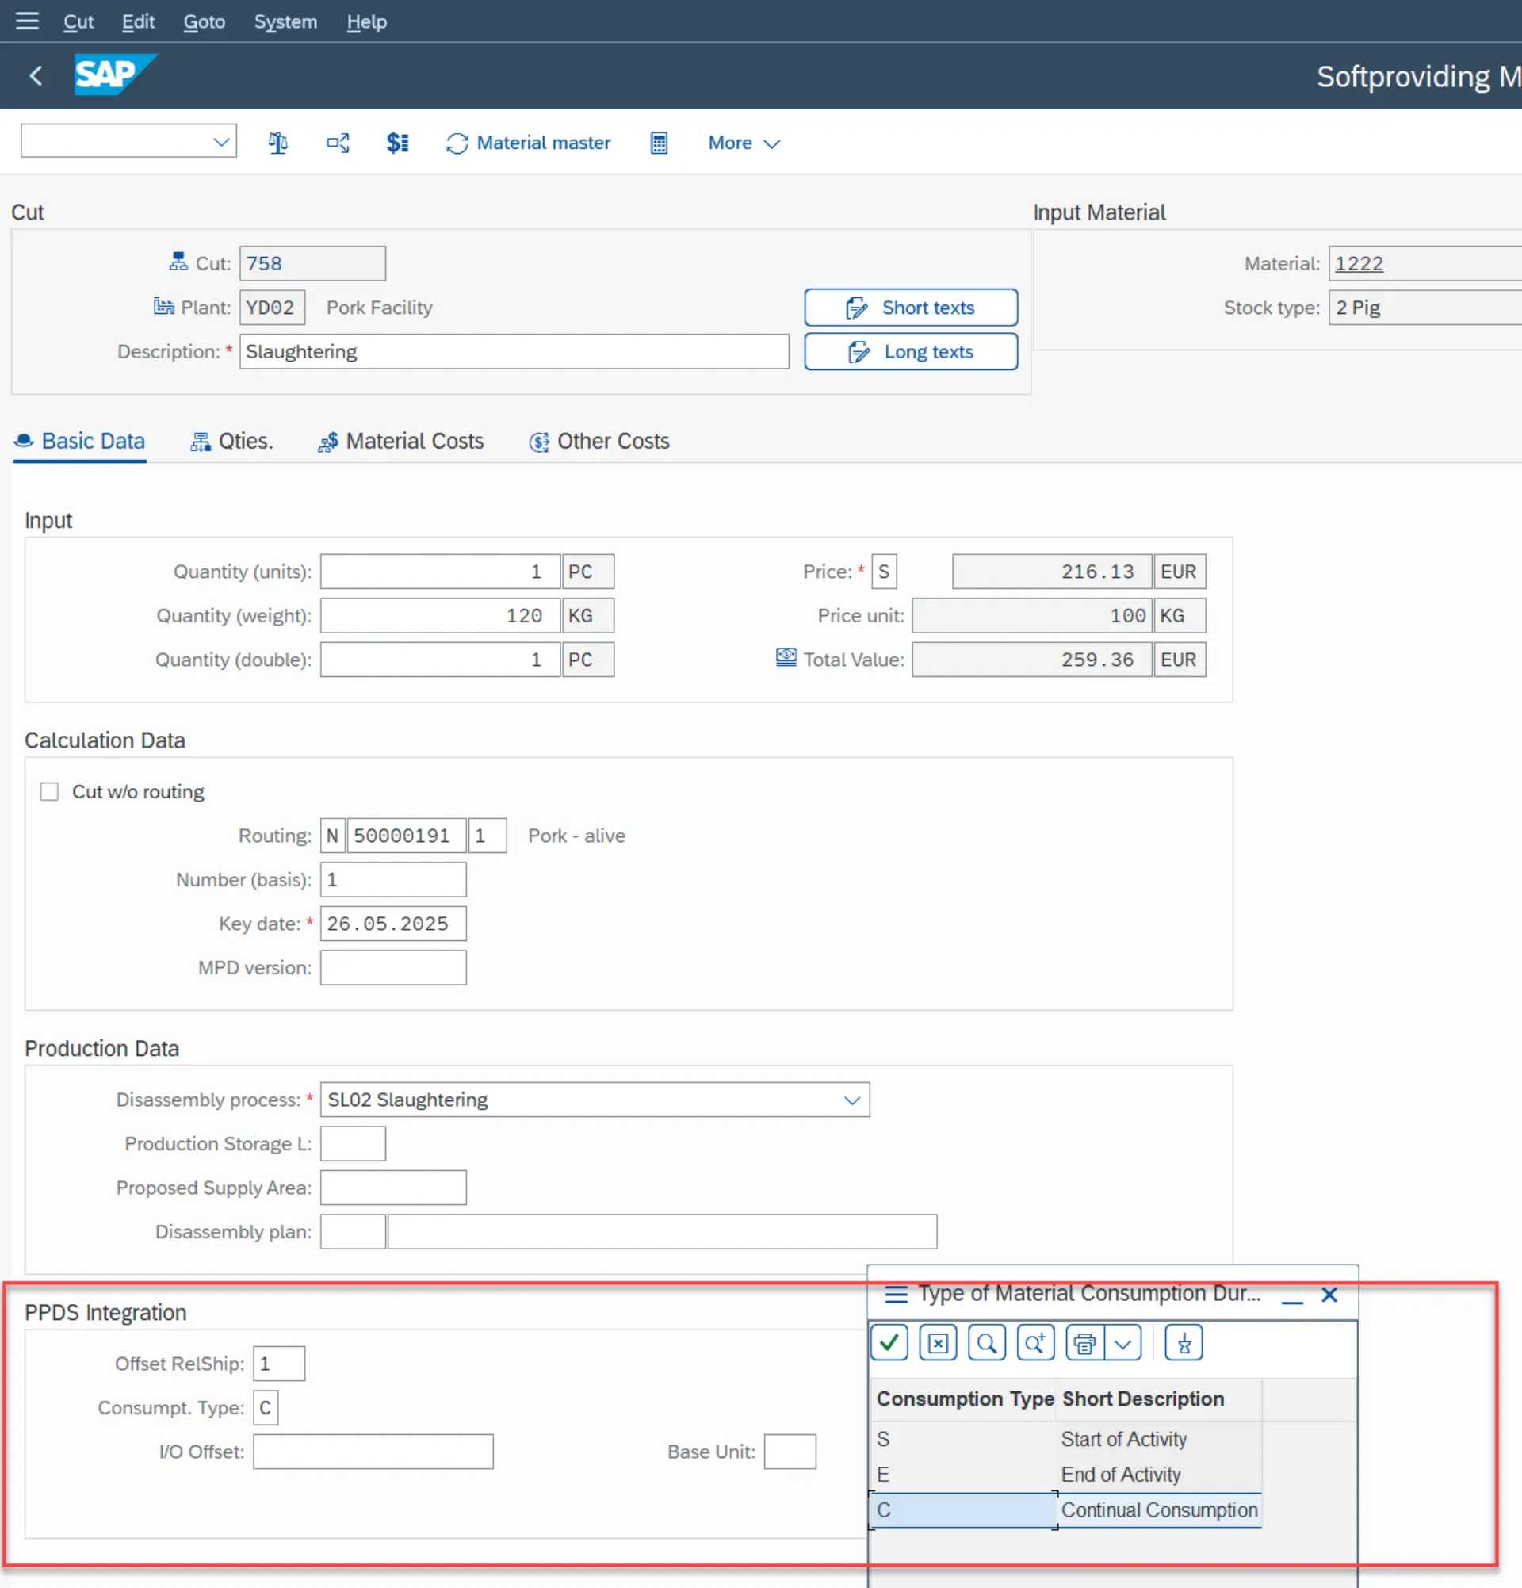The image size is (1522, 1588).
Task: Select the End of Activity row
Action: [1067, 1475]
